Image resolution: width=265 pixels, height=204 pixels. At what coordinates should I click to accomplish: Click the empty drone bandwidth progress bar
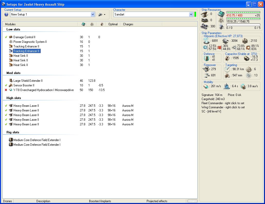[x=243, y=25]
